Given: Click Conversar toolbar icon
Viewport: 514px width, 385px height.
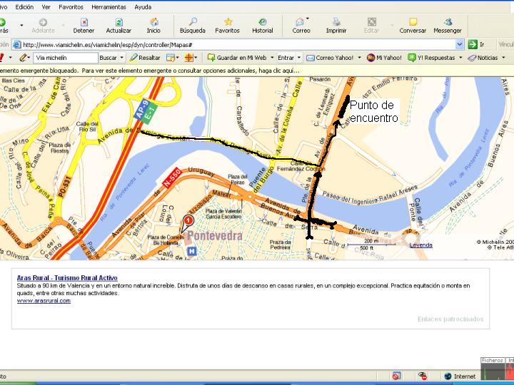Looking at the screenshot, I should point(413,22).
